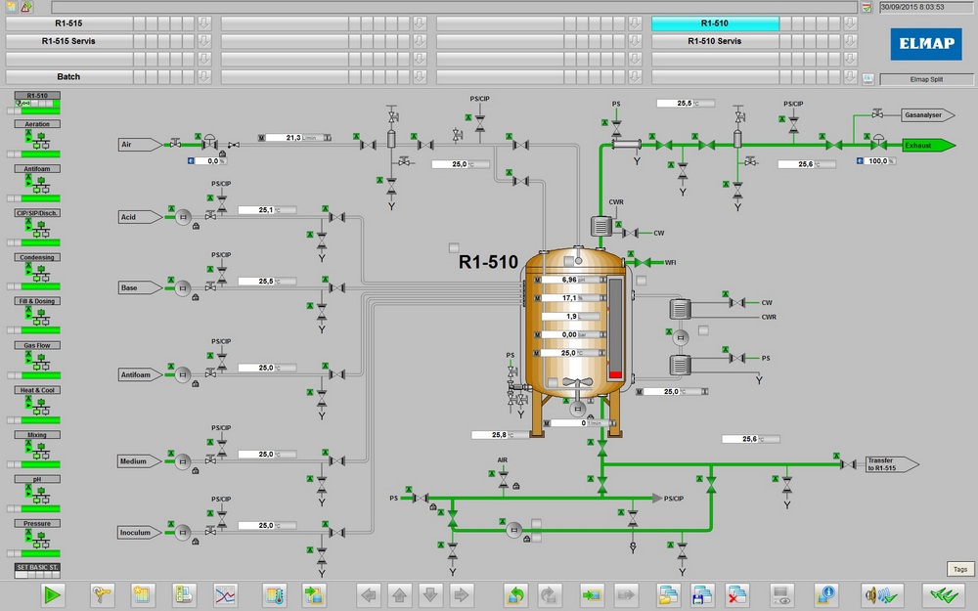Expand the down arrow next to R1-515 Servis

click(x=204, y=41)
